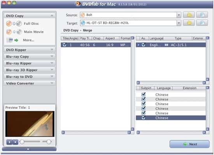Screen dimensions: 214x155
Task: Play the preview video
Action: pyautogui.click(x=9, y=142)
